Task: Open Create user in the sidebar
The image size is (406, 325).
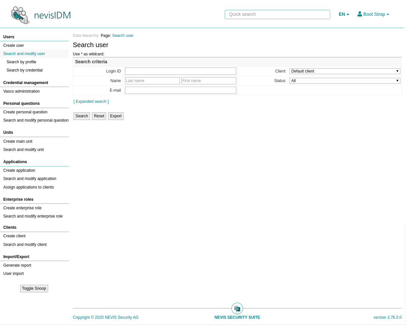Action: (14, 45)
